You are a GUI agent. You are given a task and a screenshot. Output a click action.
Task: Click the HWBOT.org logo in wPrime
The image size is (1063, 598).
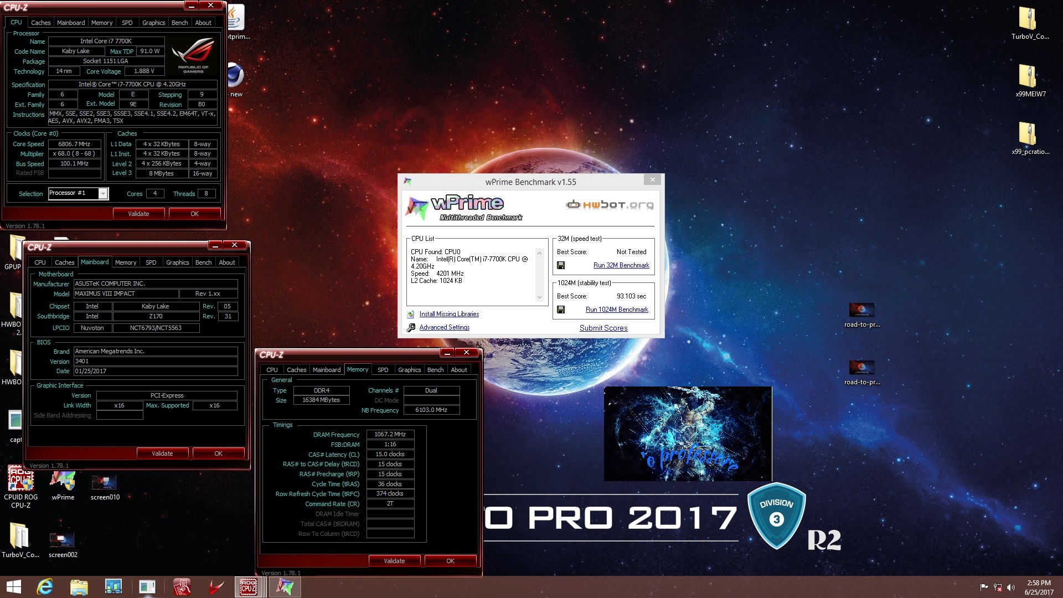[x=610, y=205]
